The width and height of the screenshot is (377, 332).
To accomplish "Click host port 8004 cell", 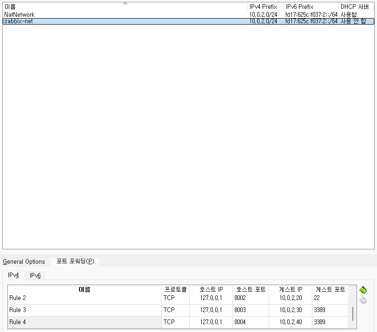I will click(251, 322).
